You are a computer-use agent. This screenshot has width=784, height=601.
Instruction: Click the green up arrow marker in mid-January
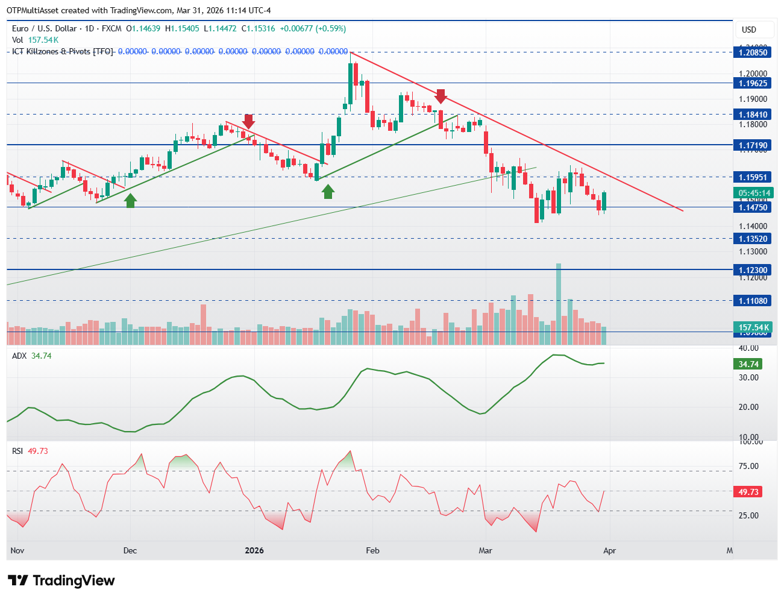pyautogui.click(x=328, y=192)
